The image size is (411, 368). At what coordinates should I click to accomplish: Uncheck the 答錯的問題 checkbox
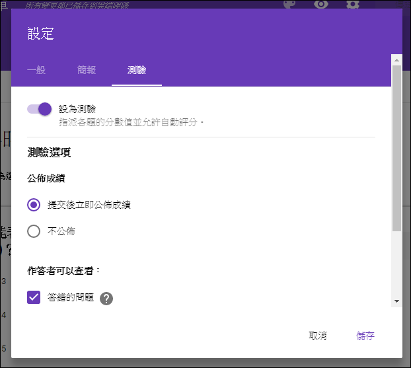tap(34, 297)
